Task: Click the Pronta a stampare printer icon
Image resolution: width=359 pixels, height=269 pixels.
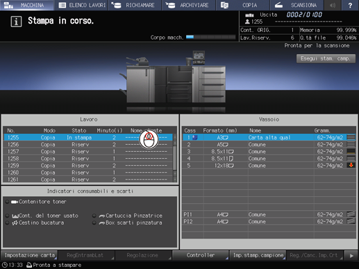Action: [29, 265]
